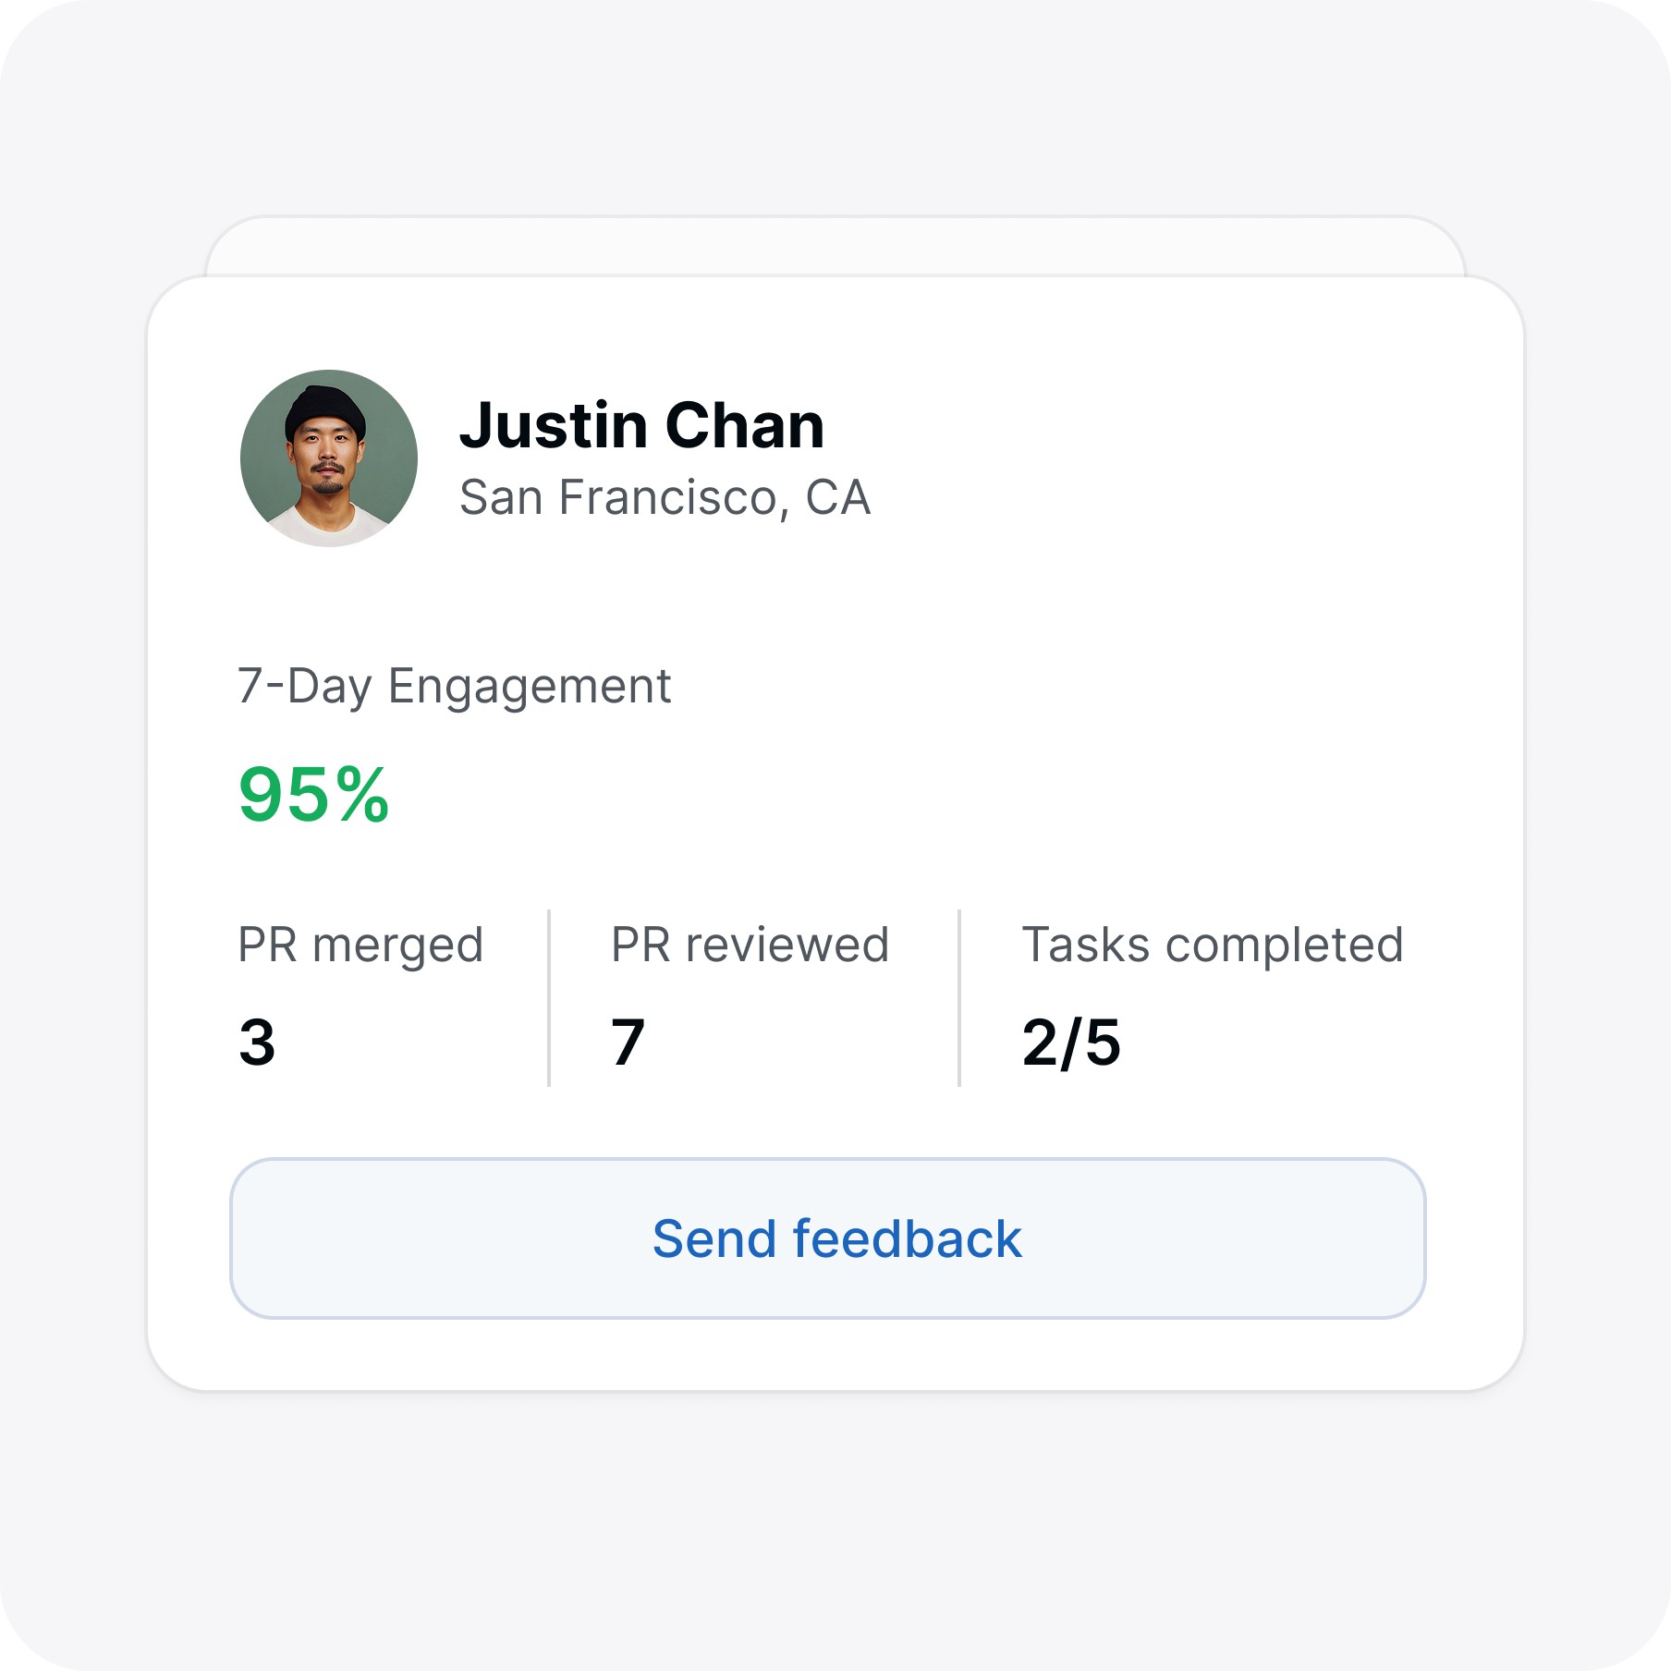The image size is (1671, 1671).
Task: Click the gray background below the profile card
Action: 835,1525
